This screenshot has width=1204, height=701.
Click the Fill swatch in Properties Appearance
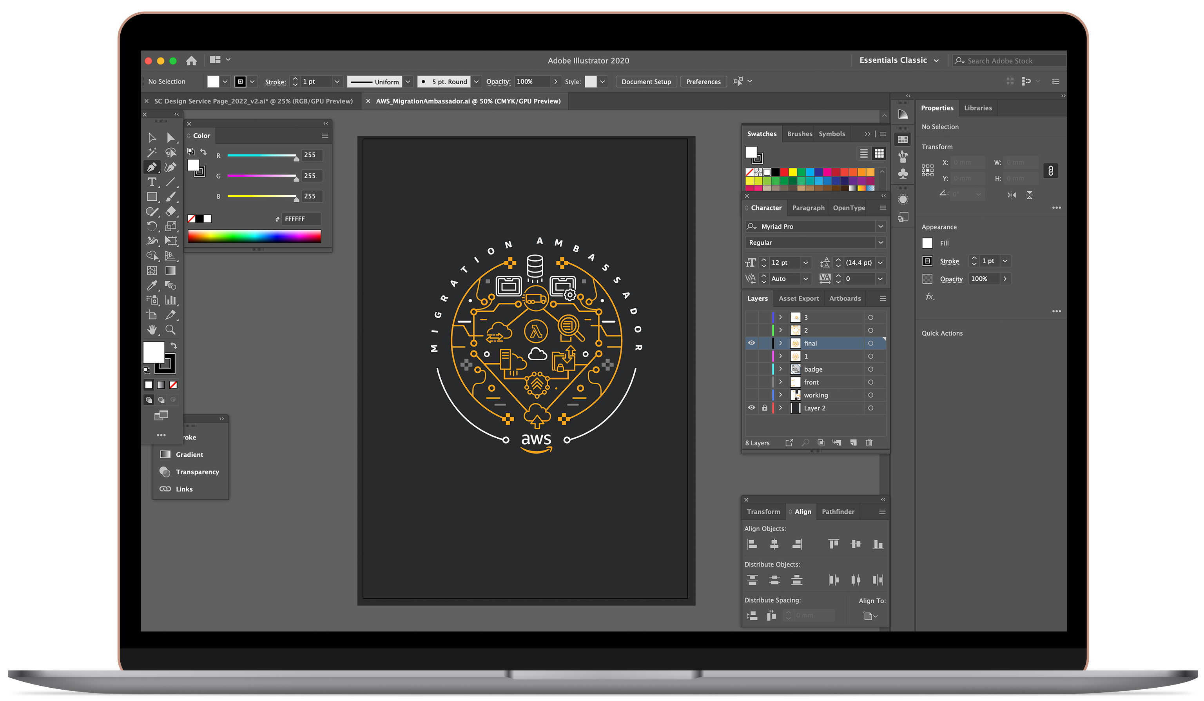[x=927, y=243]
